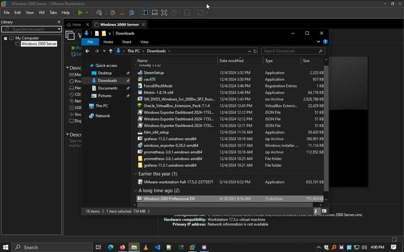Open the customize quick access toolbar dropdown
Screen dimensions: 404x252
[110, 33]
